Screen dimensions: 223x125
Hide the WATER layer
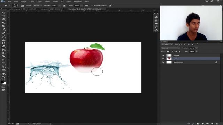[x=163, y=56]
